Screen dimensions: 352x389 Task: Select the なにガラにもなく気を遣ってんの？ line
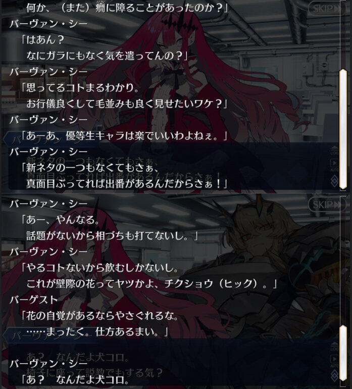[x=107, y=56]
